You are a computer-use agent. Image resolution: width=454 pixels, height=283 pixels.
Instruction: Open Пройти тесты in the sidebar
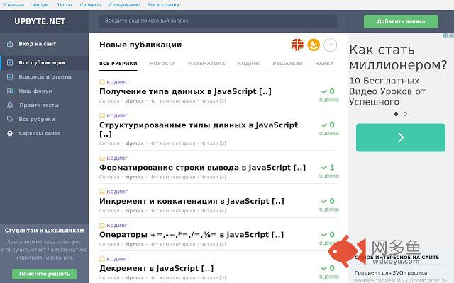click(39, 105)
